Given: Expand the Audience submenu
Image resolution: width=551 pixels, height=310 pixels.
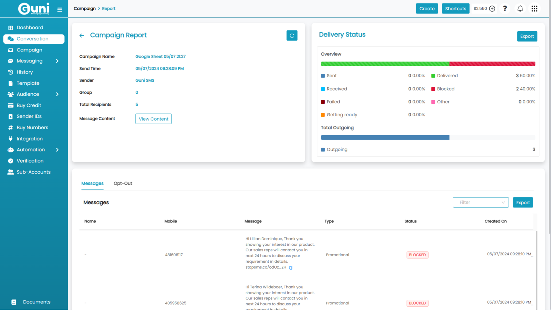Looking at the screenshot, I should click(x=57, y=94).
